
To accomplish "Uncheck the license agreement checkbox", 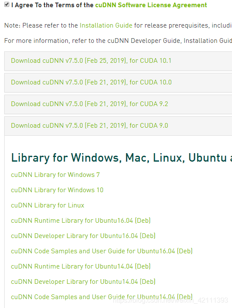I will point(7,4).
